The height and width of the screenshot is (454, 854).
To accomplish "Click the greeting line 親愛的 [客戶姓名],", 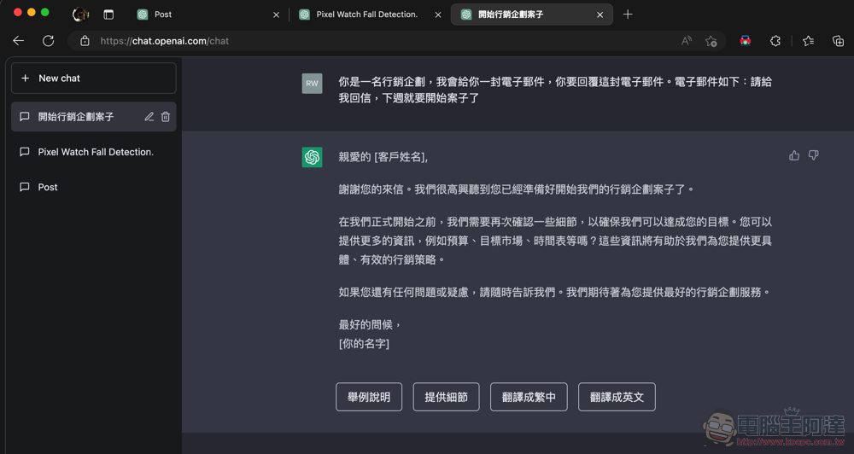I will [x=383, y=157].
